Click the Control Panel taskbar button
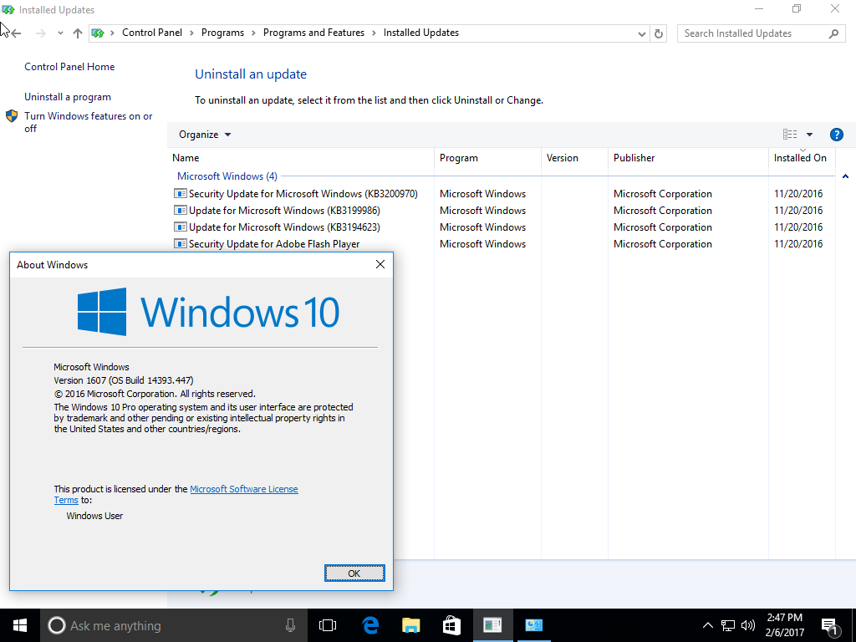 [x=534, y=625]
